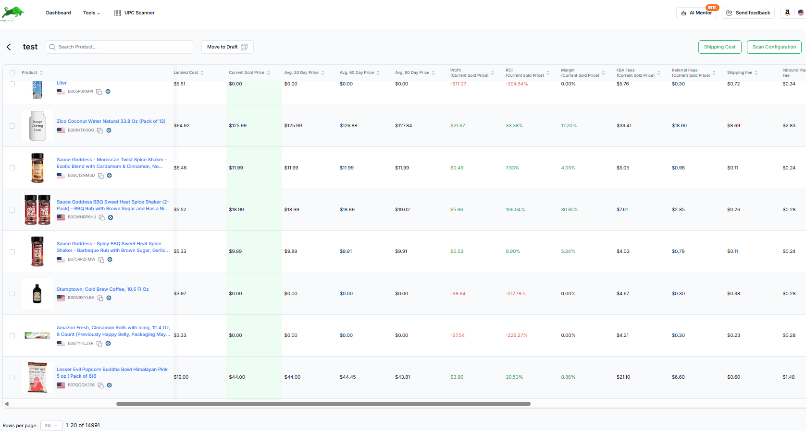This screenshot has width=806, height=431.
Task: Click the green bull logo
Action: point(12,13)
